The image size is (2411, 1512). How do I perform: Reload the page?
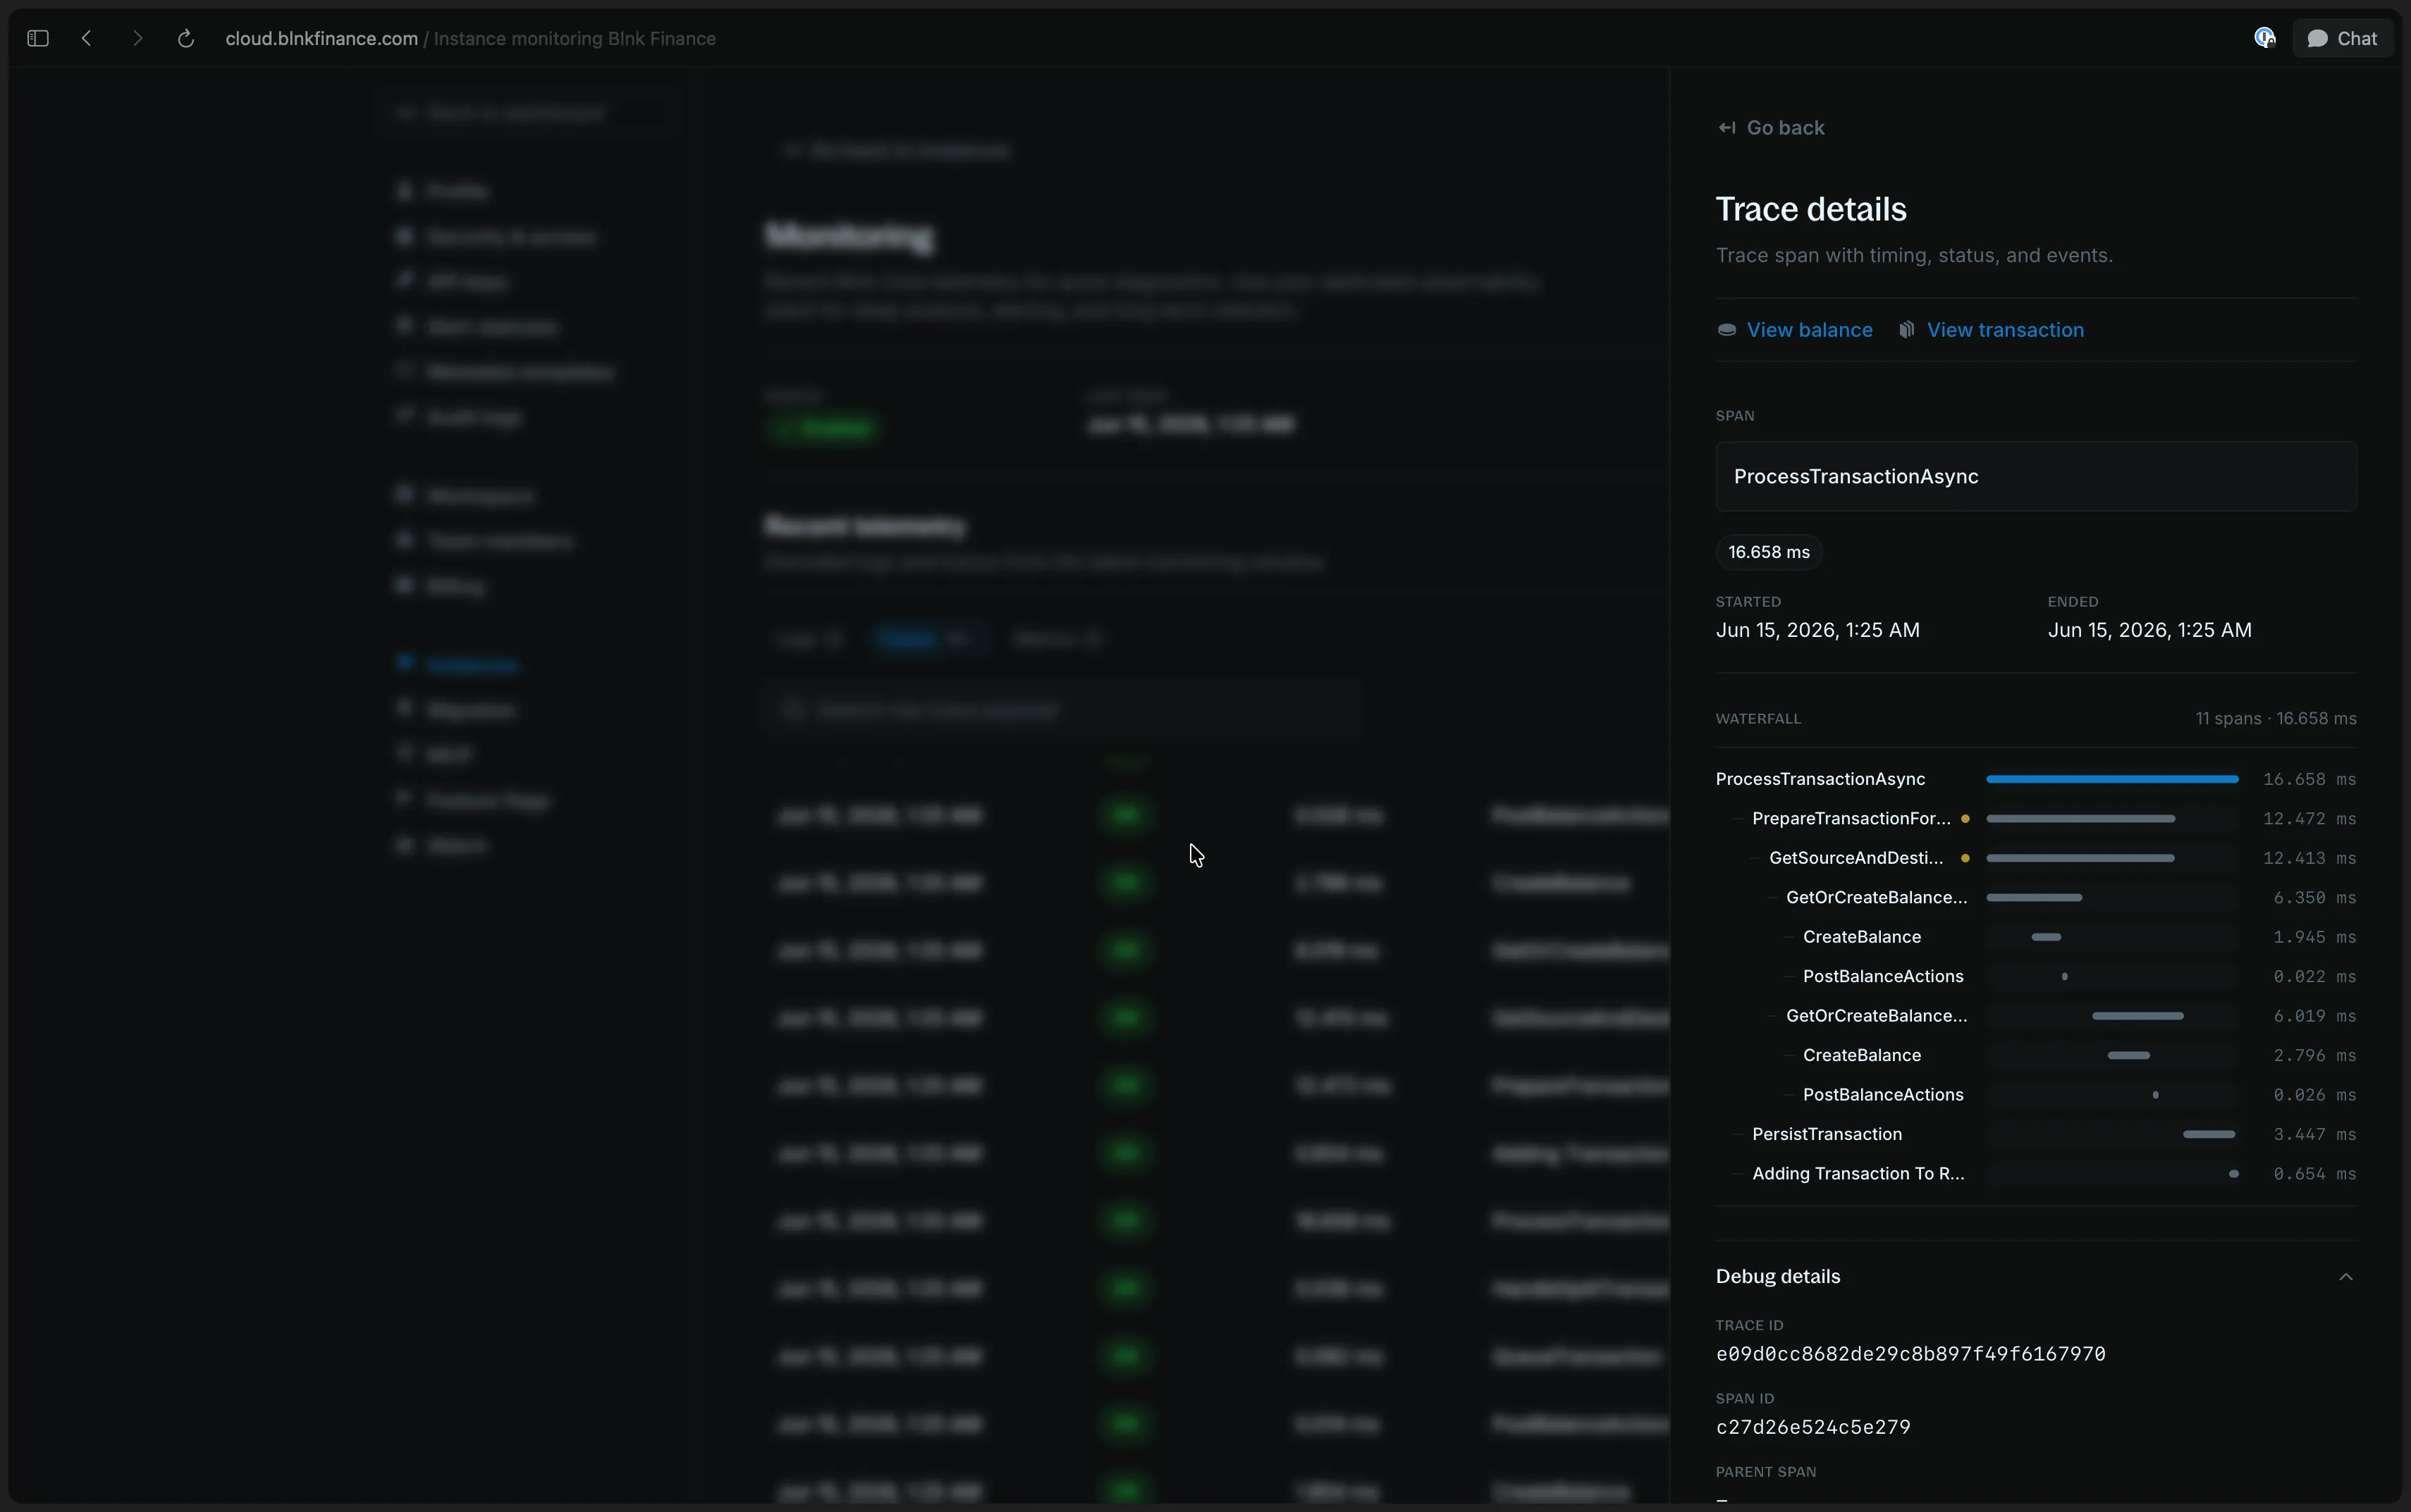click(185, 38)
